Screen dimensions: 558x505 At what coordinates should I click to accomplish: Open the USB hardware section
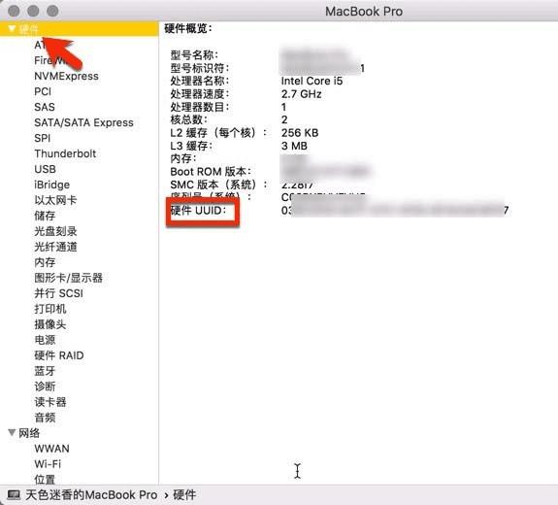coord(45,169)
